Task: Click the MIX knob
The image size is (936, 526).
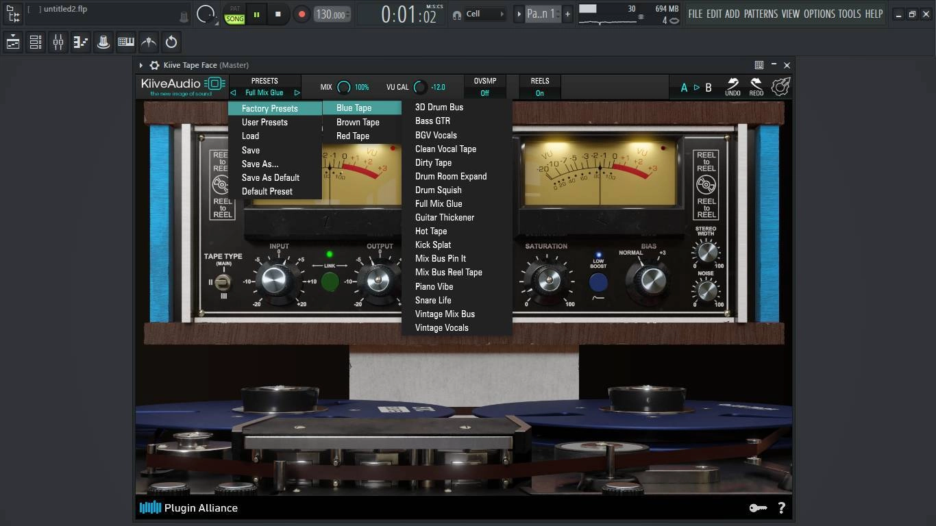Action: pyautogui.click(x=344, y=87)
